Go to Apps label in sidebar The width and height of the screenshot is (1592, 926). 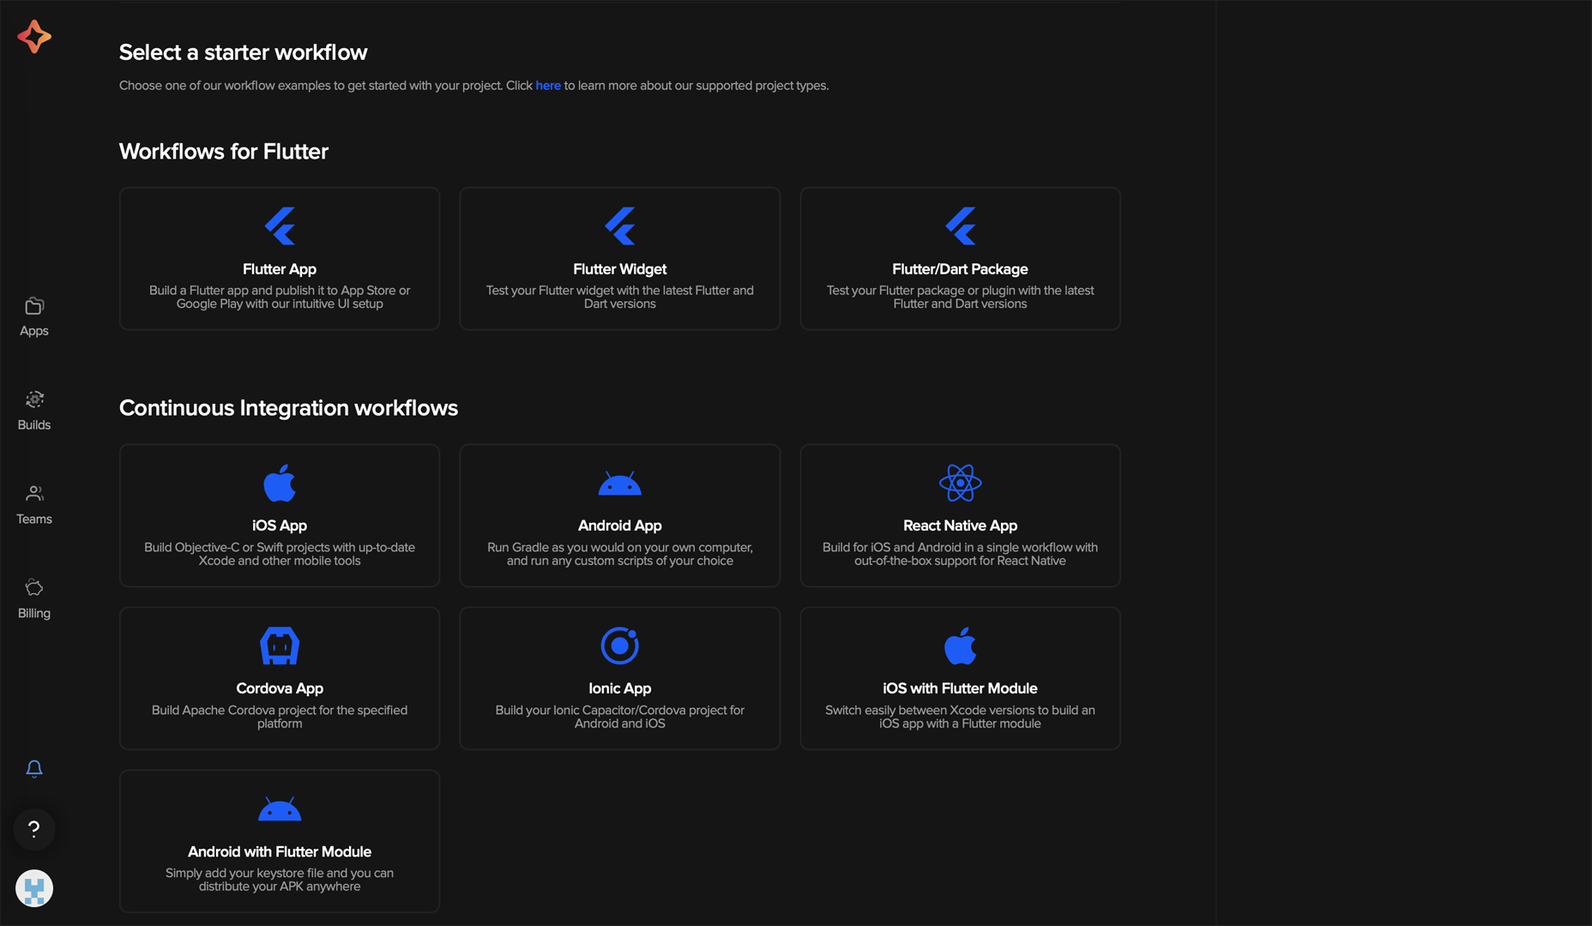click(x=34, y=331)
